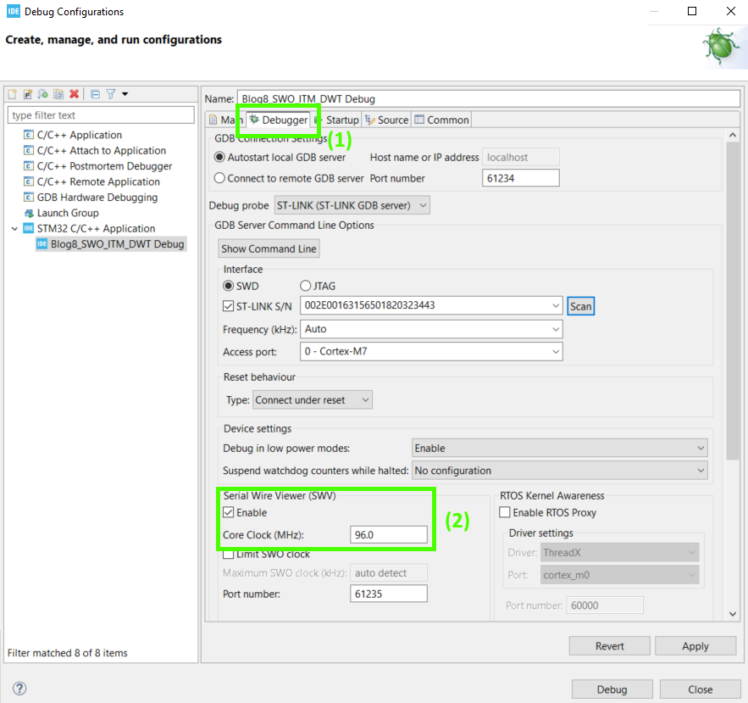Viewport: 748px width, 703px height.
Task: Switch to the Debugger tab
Action: [279, 120]
